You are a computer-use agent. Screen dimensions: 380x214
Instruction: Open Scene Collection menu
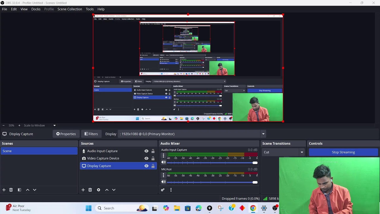[x=70, y=9]
